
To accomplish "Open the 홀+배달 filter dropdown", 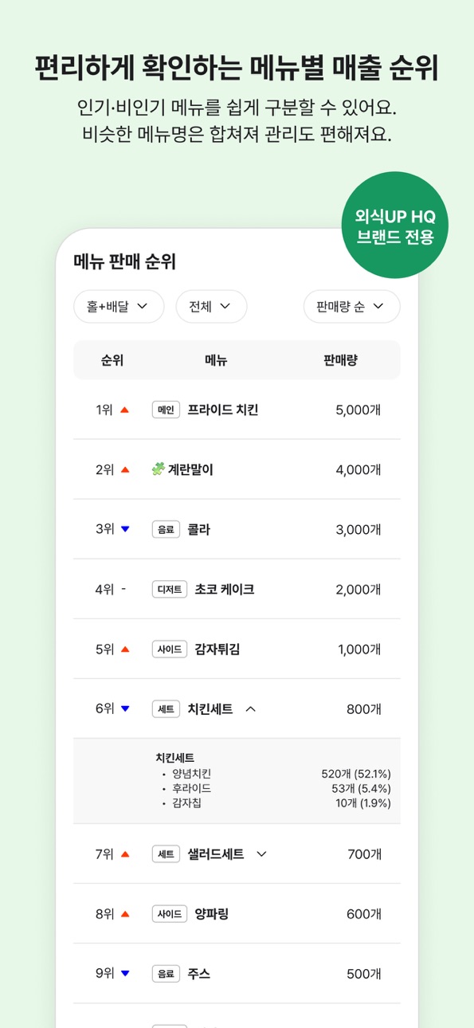I will point(119,306).
